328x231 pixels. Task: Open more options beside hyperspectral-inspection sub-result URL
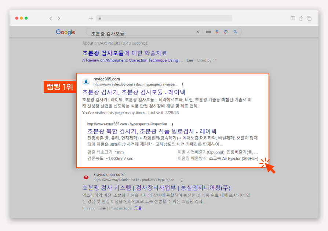(172, 124)
